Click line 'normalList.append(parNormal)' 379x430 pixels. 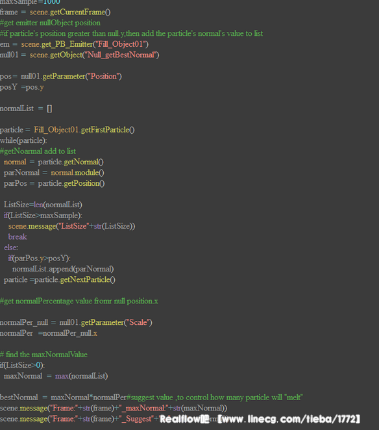point(63,269)
